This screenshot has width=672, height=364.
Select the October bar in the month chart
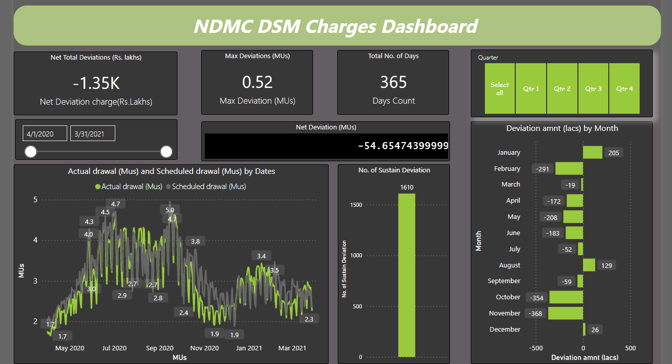pos(566,297)
